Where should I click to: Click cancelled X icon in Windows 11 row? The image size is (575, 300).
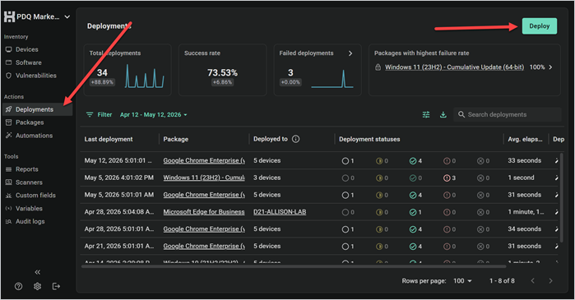click(x=480, y=178)
